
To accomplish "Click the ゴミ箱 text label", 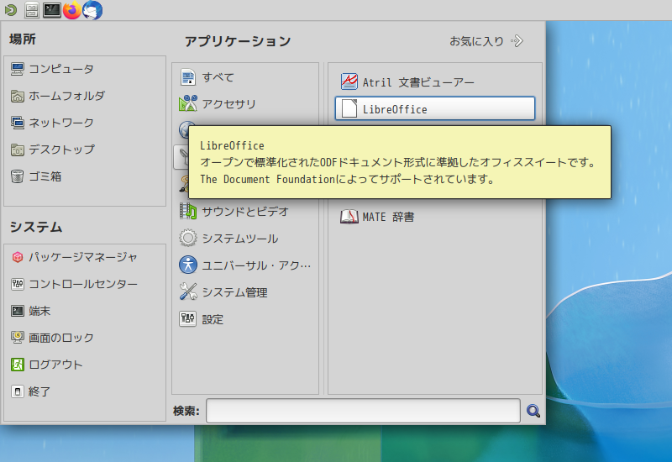I will pos(45,176).
